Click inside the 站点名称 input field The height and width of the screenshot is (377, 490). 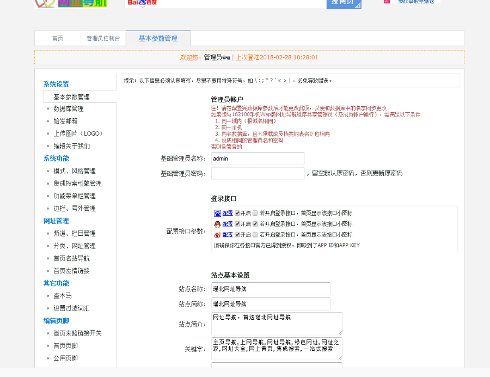coord(271,289)
